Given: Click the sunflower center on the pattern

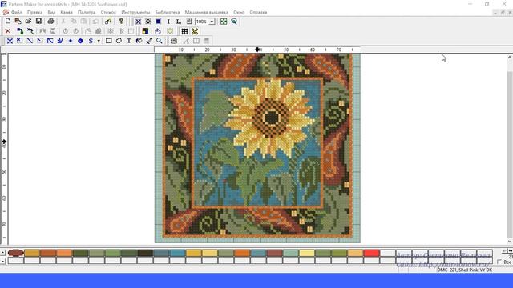Looking at the screenshot, I should (272, 118).
